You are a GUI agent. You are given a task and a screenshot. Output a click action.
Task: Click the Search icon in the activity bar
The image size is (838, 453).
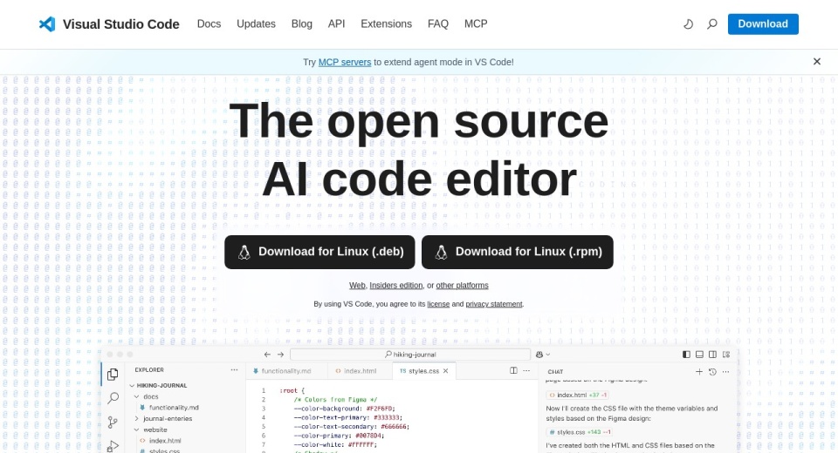pyautogui.click(x=113, y=398)
